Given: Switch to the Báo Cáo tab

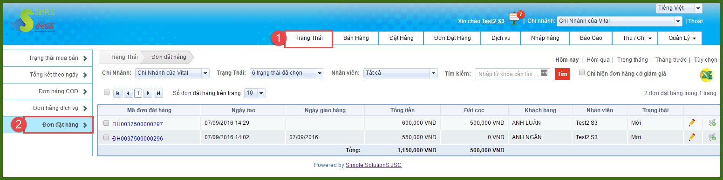Looking at the screenshot, I should [591, 38].
